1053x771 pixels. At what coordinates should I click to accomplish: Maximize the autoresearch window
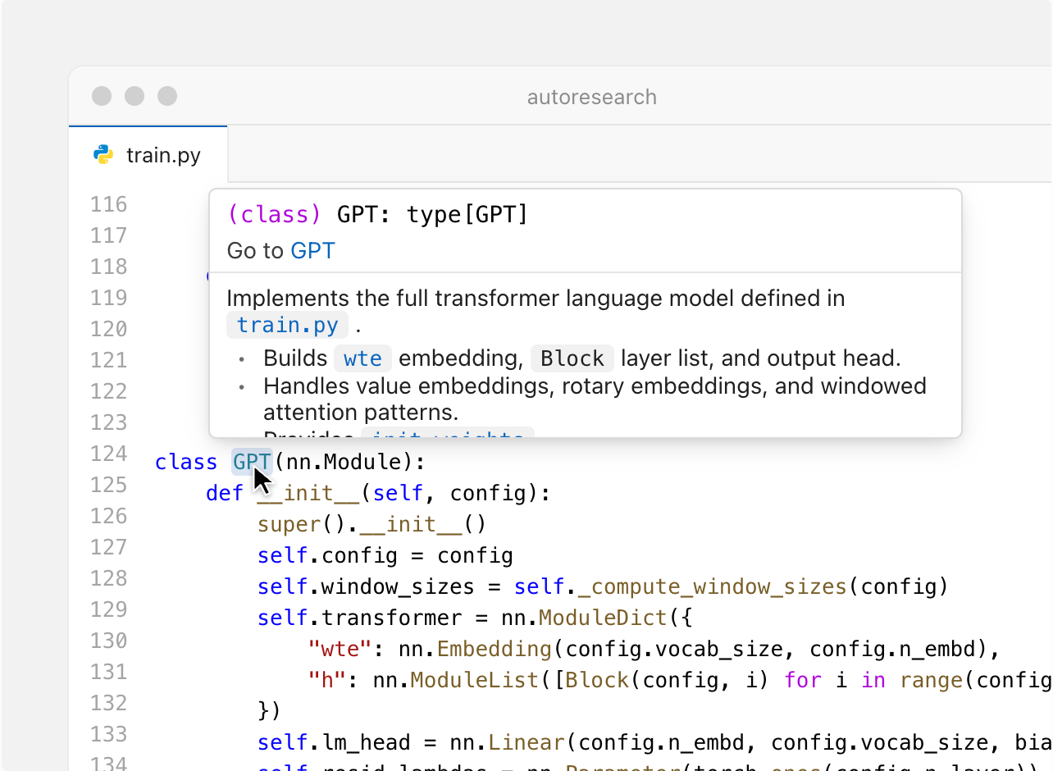tap(167, 96)
